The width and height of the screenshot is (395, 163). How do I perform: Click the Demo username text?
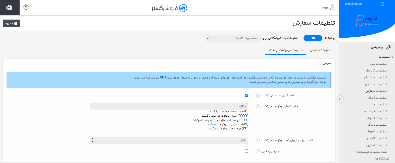[x=324, y=8]
